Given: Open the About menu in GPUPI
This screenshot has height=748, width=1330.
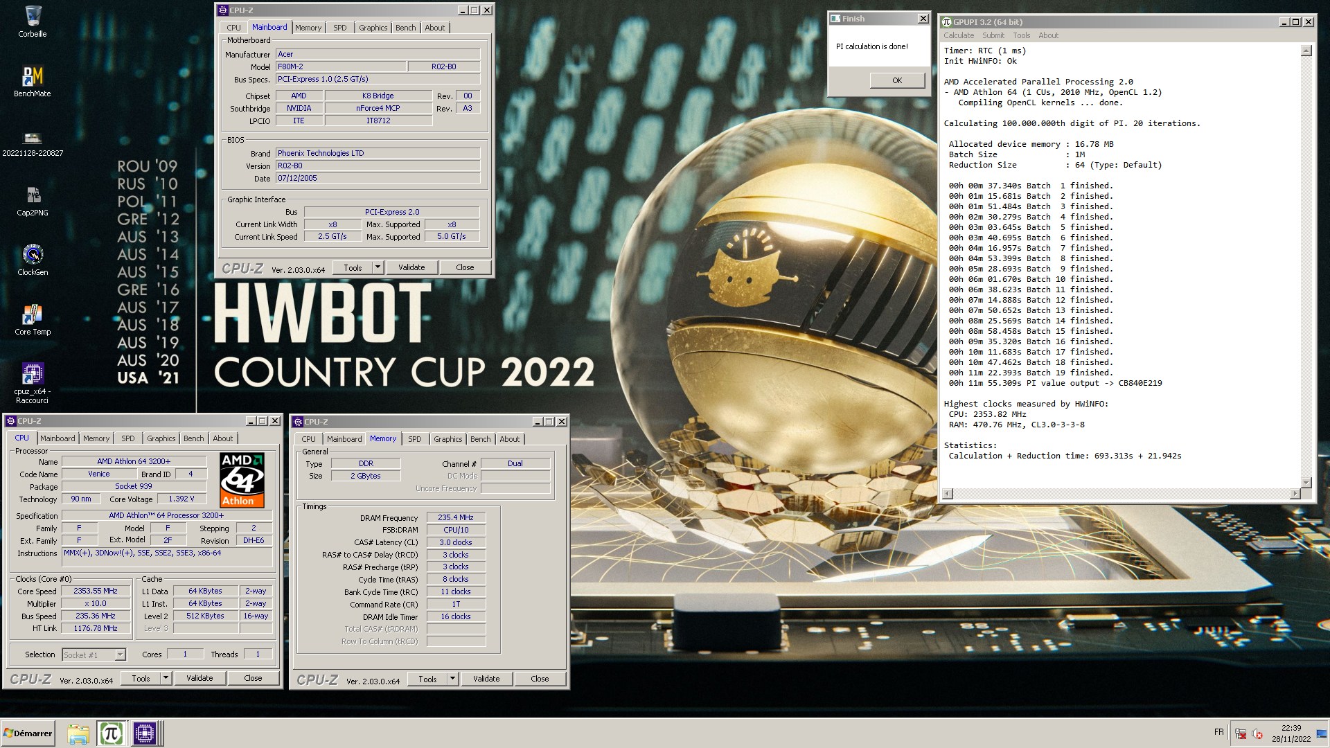Looking at the screenshot, I should tap(1048, 35).
